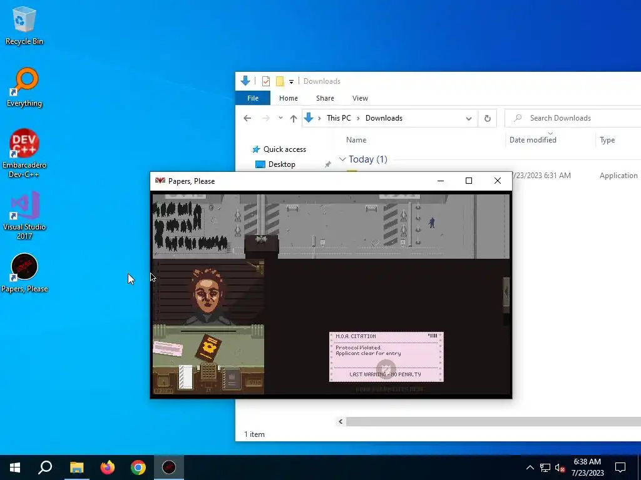Select the Visual Studio 2017 shortcut
Image resolution: width=641 pixels, height=480 pixels.
click(24, 215)
